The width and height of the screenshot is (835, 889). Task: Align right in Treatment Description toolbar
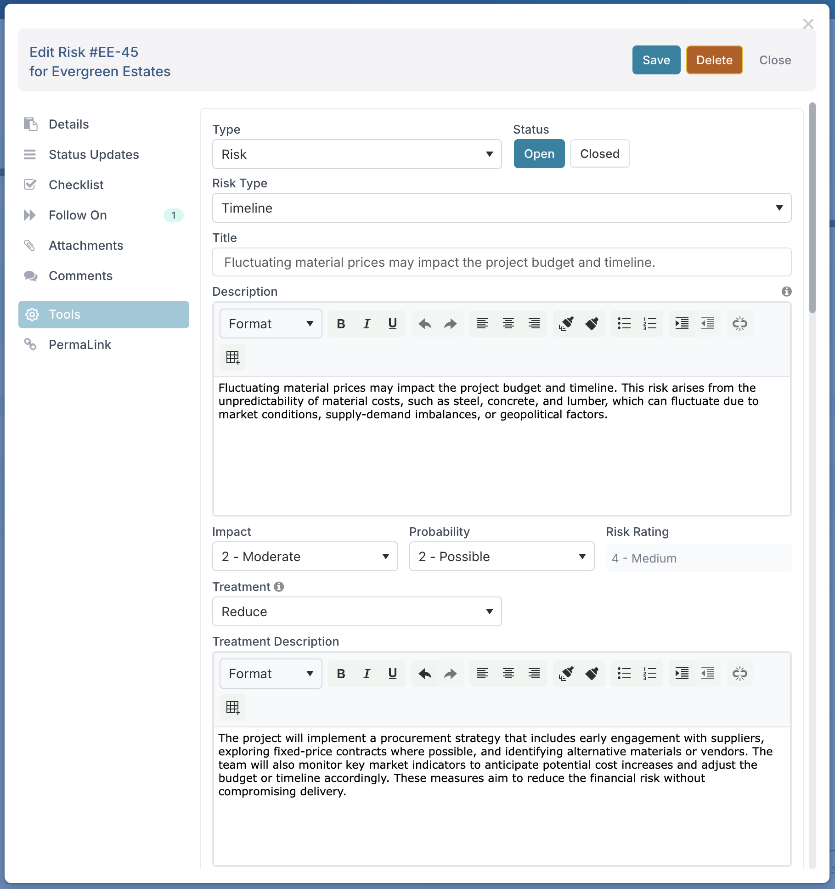coord(534,674)
